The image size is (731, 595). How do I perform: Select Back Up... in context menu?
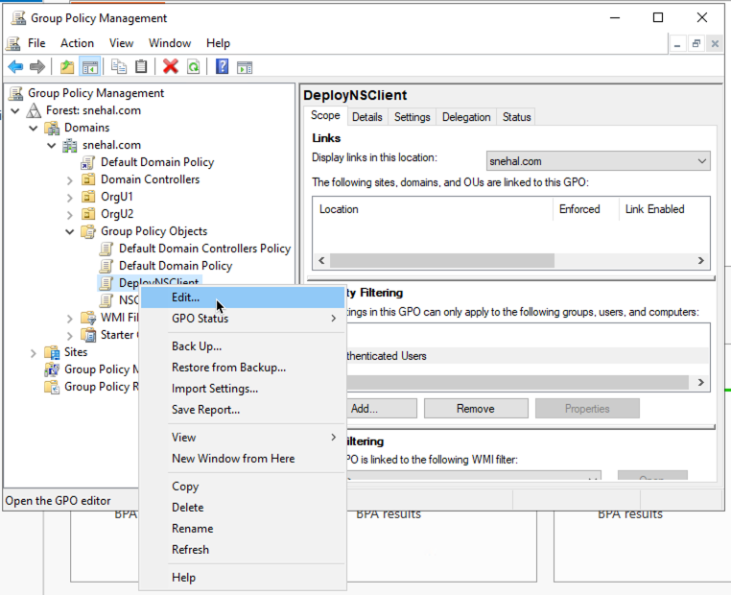(196, 345)
